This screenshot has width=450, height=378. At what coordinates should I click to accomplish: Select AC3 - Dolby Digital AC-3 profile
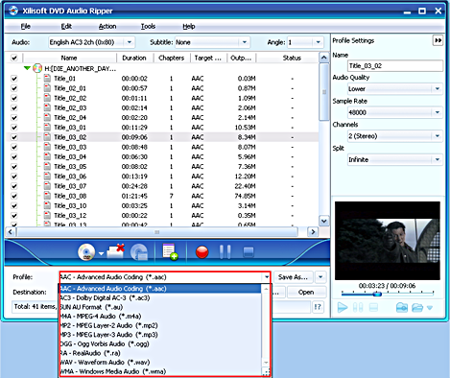(x=160, y=297)
